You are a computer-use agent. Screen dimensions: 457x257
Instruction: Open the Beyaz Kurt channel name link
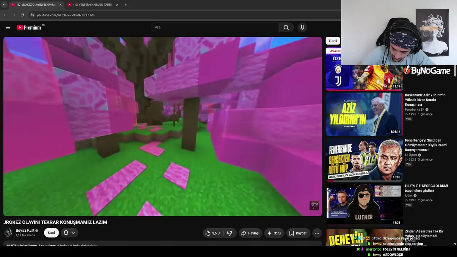coord(25,231)
